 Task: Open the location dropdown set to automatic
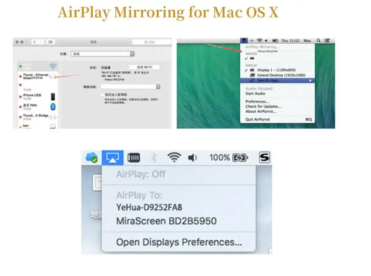tap(102, 54)
